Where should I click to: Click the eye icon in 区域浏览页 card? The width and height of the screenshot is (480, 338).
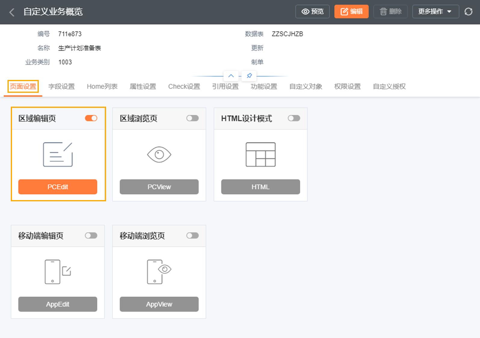pos(159,154)
